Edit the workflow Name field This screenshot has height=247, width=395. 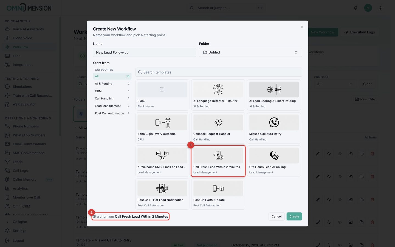tap(145, 52)
